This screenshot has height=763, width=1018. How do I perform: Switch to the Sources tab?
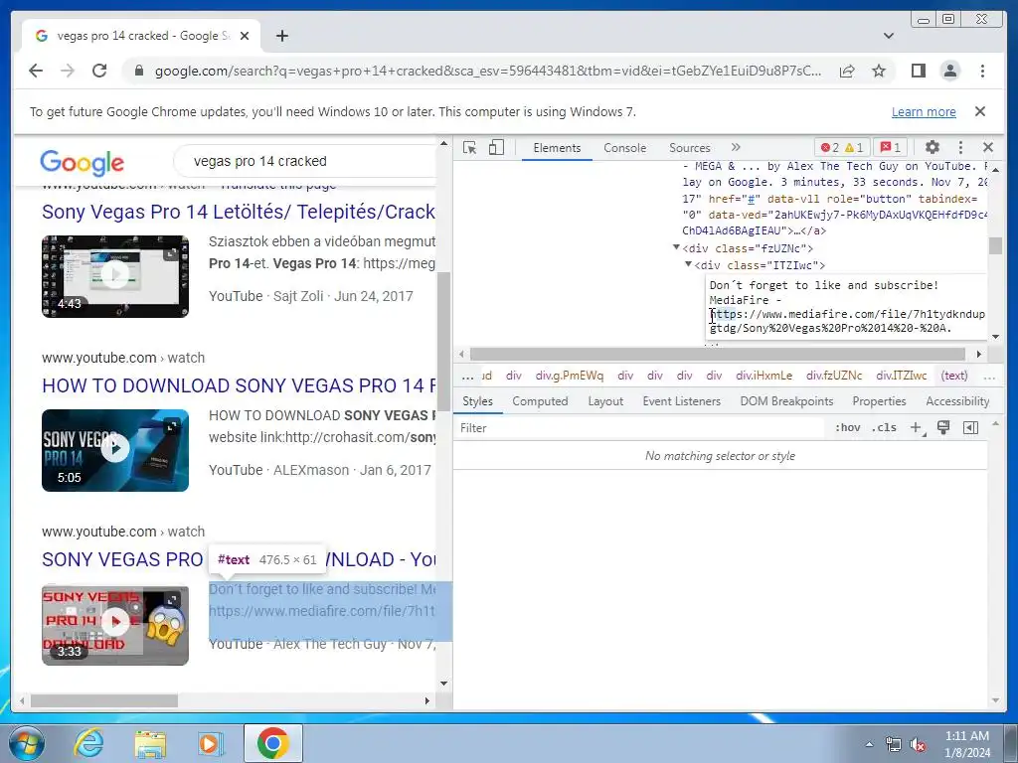coord(690,148)
